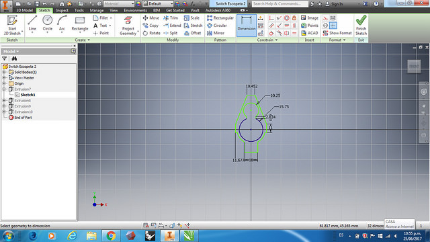Finish the sketch with green checkmark
430x242 pixels.
(361, 25)
